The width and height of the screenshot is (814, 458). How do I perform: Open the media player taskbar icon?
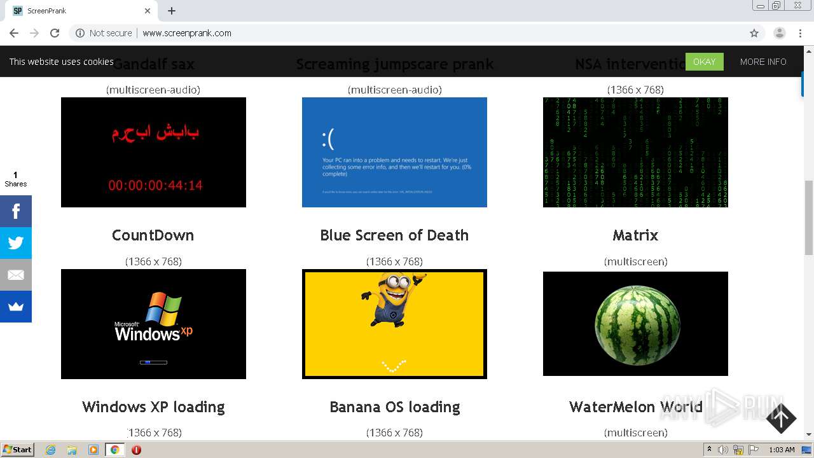[x=93, y=450]
